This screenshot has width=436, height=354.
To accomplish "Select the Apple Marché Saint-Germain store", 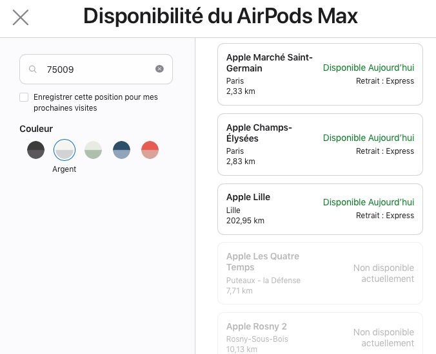I will coord(320,75).
